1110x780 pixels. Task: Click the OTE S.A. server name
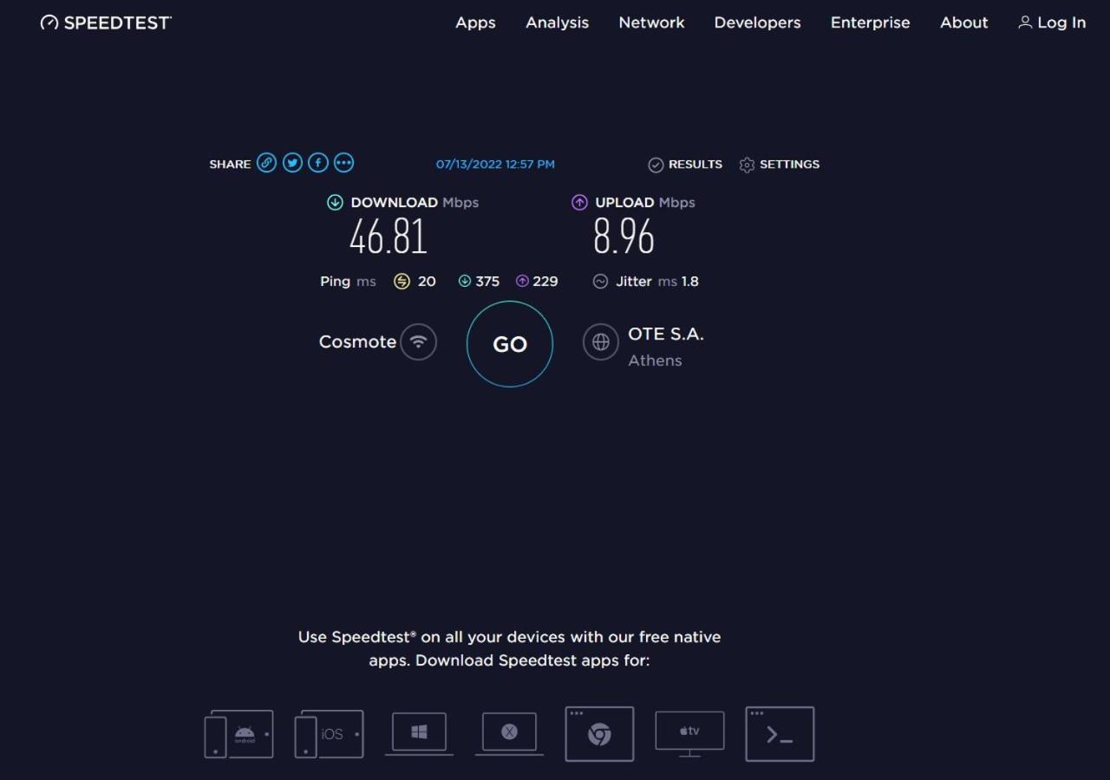(x=666, y=334)
